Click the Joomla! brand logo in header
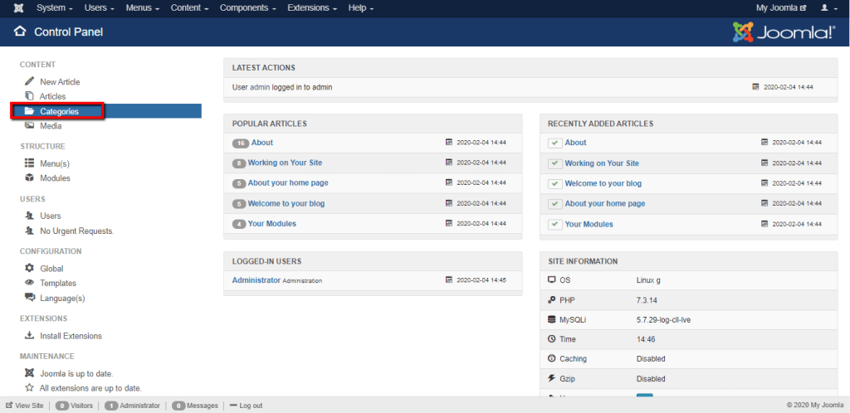Screen dimensions: 850x413 click(784, 32)
